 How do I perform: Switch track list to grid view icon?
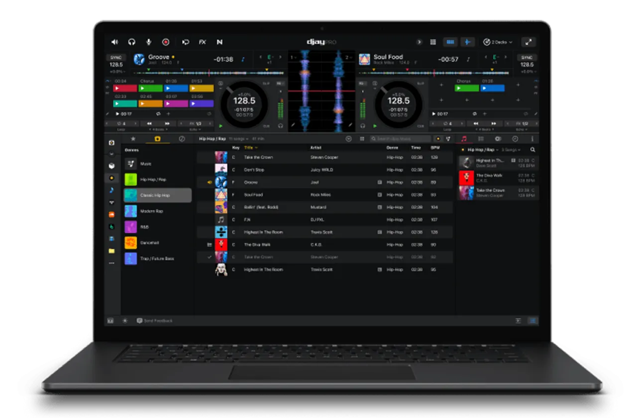[x=362, y=139]
